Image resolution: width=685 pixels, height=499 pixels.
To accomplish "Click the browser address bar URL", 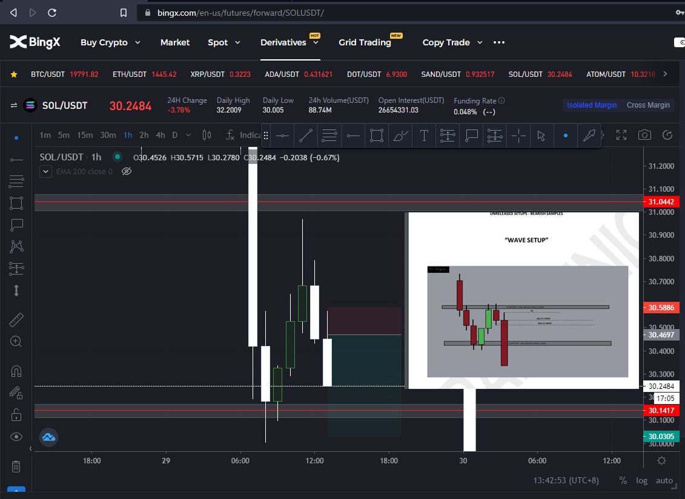I will (240, 13).
